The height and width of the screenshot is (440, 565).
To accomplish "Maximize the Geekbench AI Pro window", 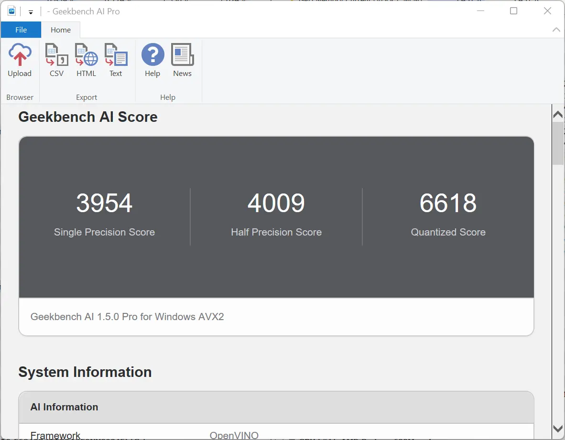I will coord(513,11).
